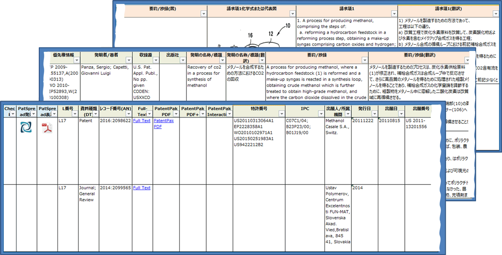The width and height of the screenshot is (502, 255).
Task: Select the レコード番号(AN) column header
Action: (x=115, y=111)
